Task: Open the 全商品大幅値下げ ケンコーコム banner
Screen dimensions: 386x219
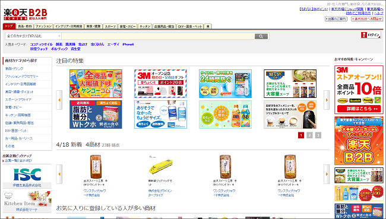Action: coord(96,84)
